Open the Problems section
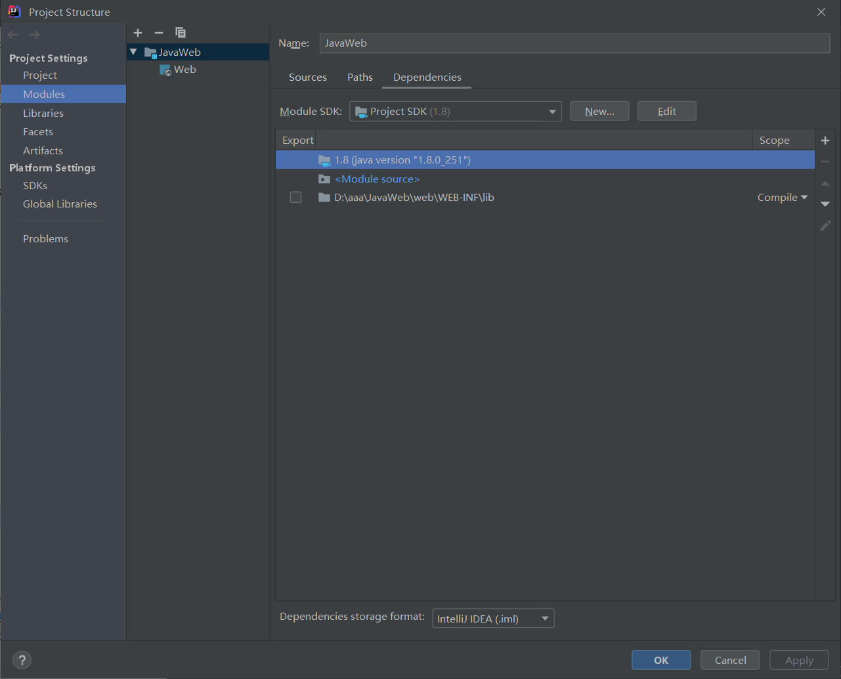Screen dimensions: 841x679 pyautogui.click(x=46, y=239)
